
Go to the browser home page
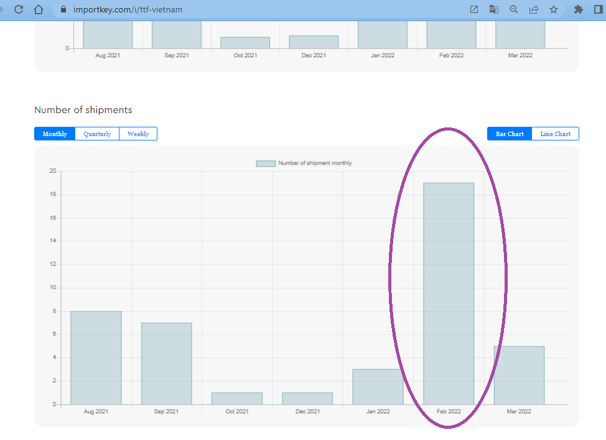[x=39, y=9]
